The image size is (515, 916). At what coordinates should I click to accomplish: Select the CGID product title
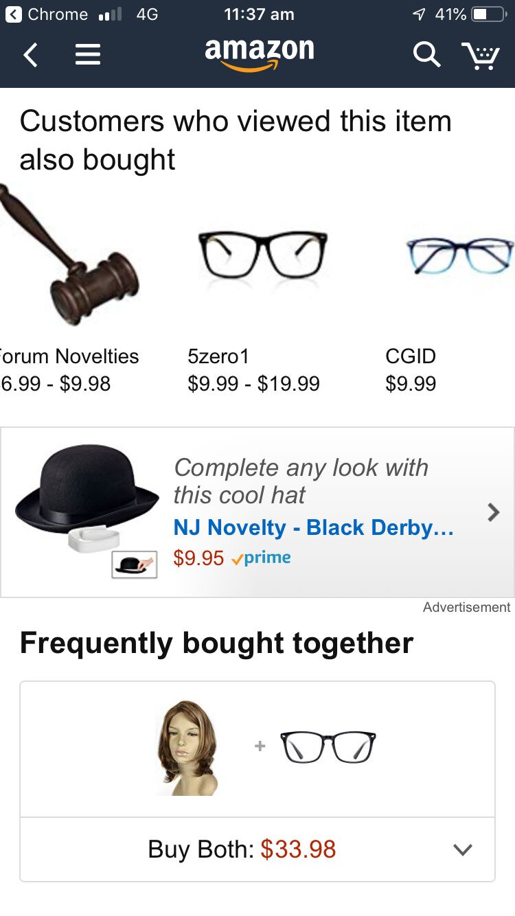411,356
